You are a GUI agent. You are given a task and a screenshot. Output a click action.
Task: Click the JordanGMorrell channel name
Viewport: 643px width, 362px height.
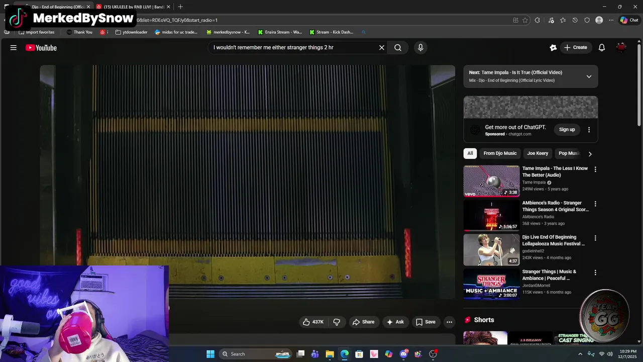(536, 286)
